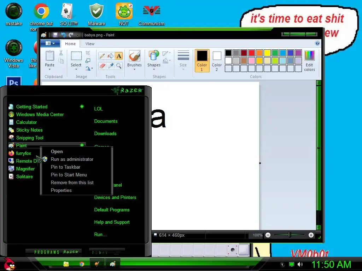Open the shape Fill dropdown
Screen dimensions: 362x271
[x=167, y=61]
